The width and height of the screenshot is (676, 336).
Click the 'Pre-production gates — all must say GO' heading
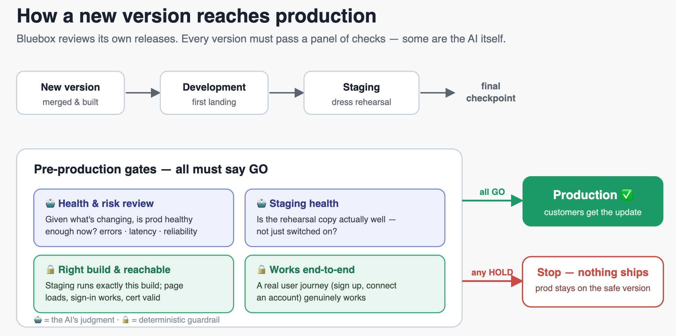(x=151, y=169)
